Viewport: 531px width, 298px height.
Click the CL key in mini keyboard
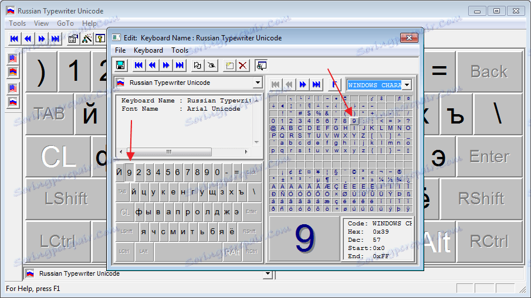coord(125,212)
